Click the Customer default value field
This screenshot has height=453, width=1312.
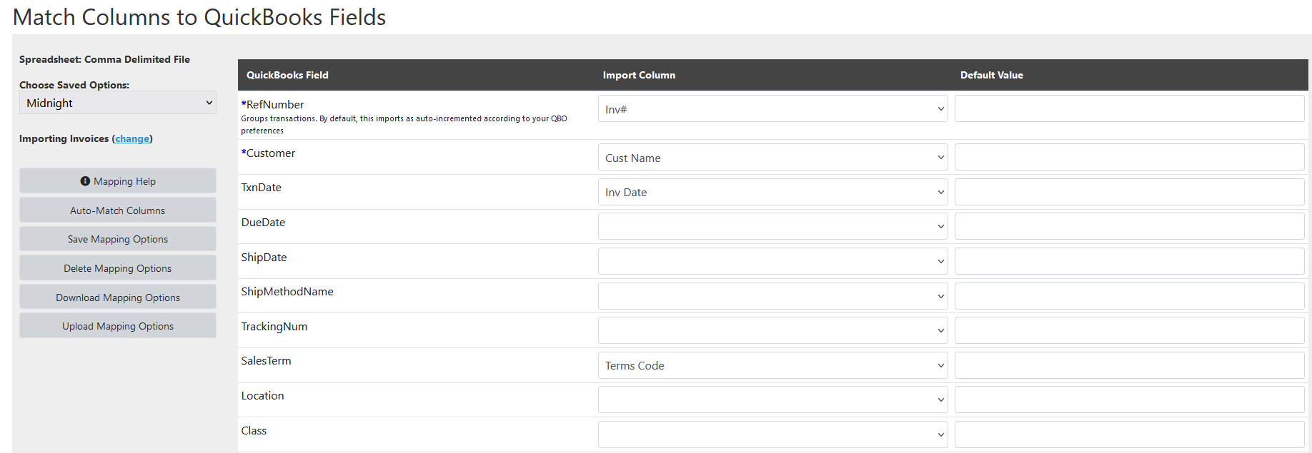[1130, 158]
